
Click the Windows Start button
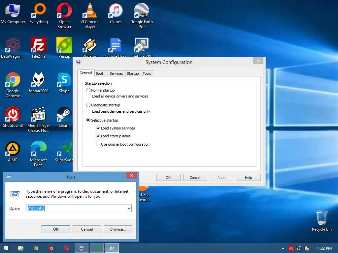pos(6,248)
